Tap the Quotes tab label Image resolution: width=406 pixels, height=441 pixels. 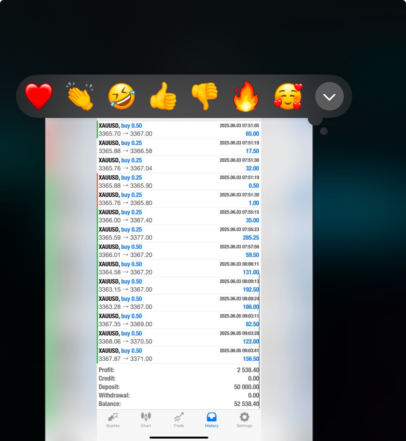pos(113,426)
